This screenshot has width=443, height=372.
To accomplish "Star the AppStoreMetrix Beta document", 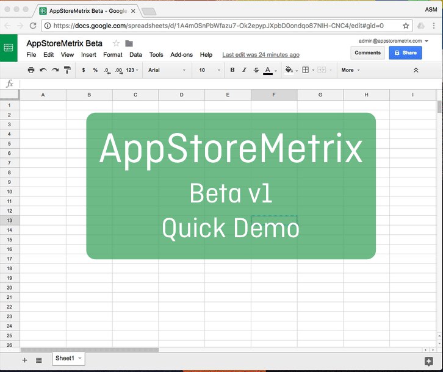I will click(116, 43).
